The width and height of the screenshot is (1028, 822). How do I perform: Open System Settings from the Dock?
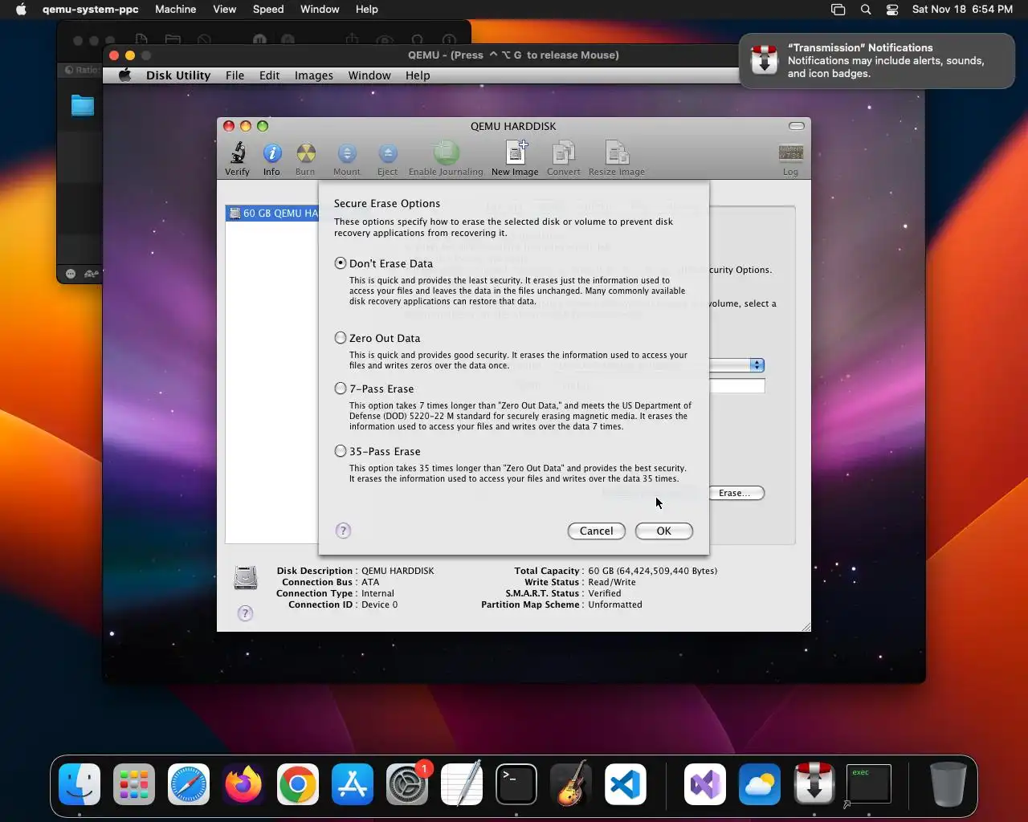[407, 784]
